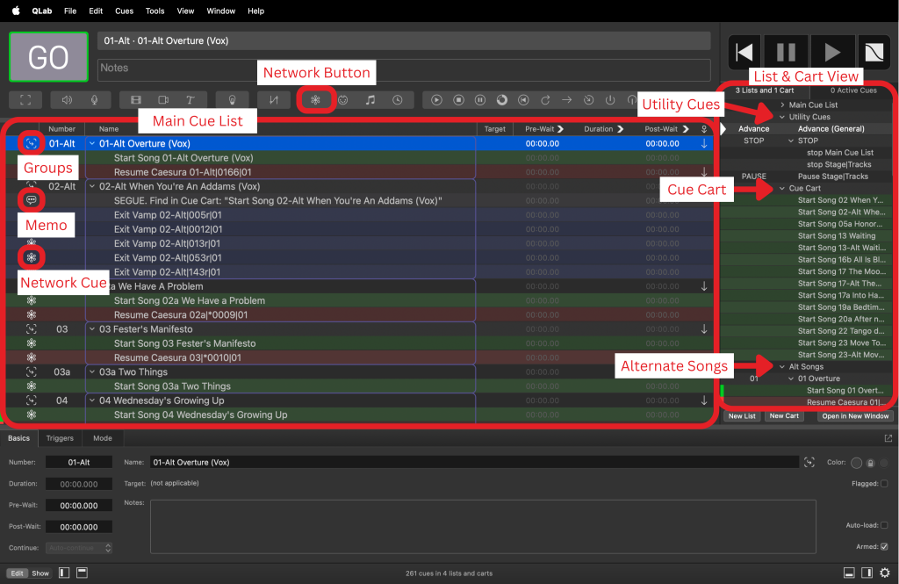The width and height of the screenshot is (899, 584).
Task: Add a Fade cue from the toolbar
Action: [x=274, y=100]
